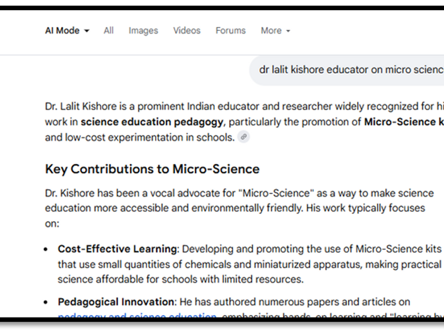Click the second bullet point marker

pos(46,302)
